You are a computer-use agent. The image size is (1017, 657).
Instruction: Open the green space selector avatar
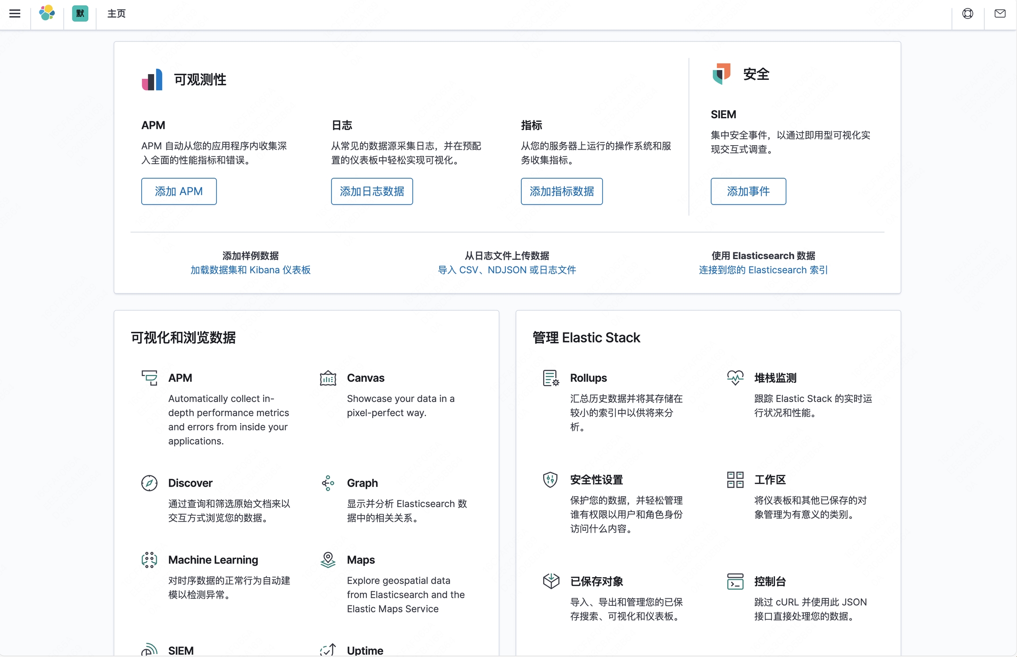tap(80, 14)
